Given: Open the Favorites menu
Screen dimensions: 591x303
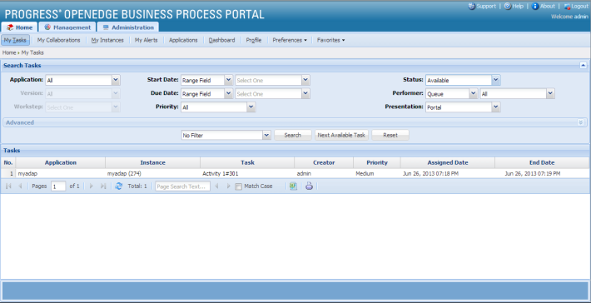Looking at the screenshot, I should coord(330,40).
